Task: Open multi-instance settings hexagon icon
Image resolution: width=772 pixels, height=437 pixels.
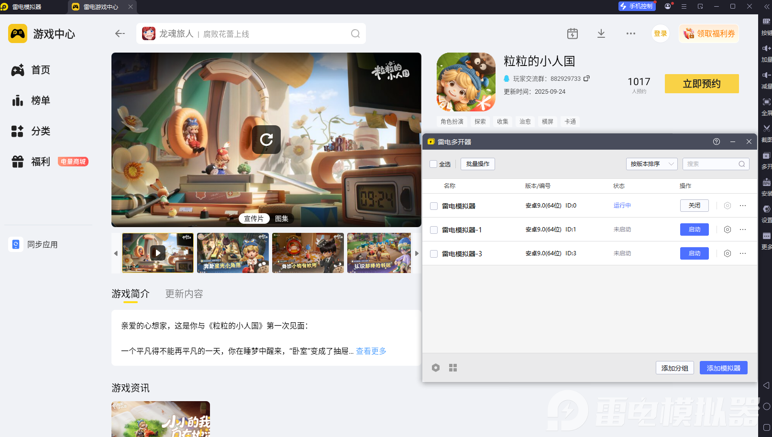Action: pos(436,368)
